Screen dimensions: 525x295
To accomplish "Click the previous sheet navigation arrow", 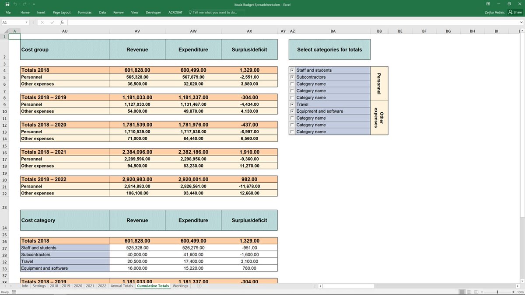I will 6,286.
